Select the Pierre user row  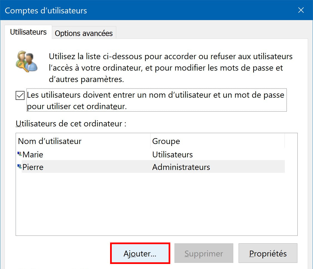coord(151,167)
